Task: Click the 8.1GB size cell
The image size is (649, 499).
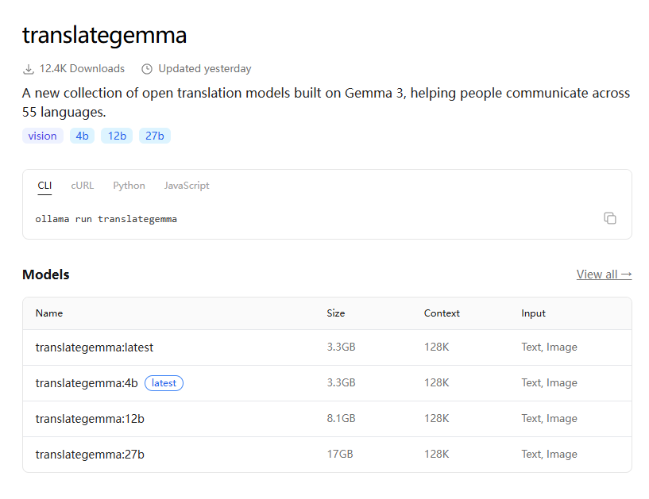Action: coord(341,418)
